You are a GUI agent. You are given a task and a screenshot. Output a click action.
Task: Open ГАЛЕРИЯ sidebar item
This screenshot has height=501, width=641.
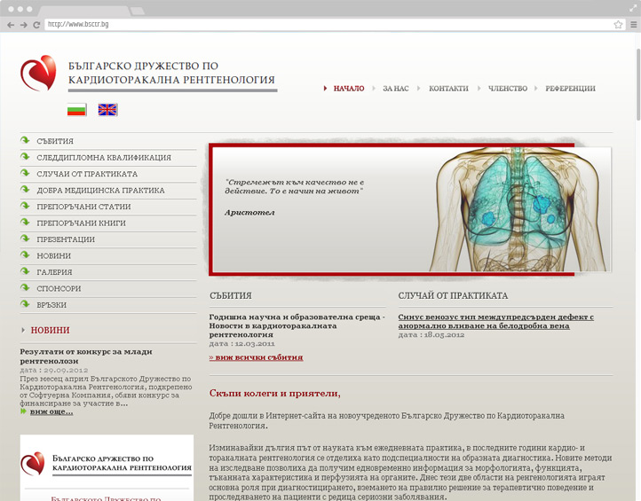(54, 272)
